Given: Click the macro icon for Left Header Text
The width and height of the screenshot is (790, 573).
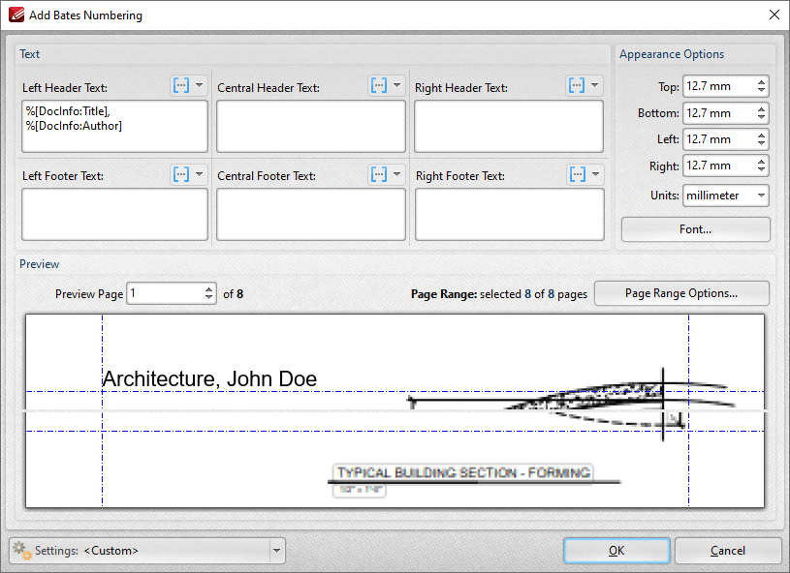Looking at the screenshot, I should [x=181, y=85].
